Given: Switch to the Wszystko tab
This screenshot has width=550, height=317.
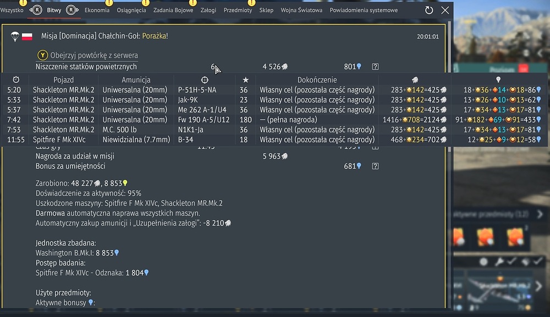Looking at the screenshot, I should pos(12,10).
